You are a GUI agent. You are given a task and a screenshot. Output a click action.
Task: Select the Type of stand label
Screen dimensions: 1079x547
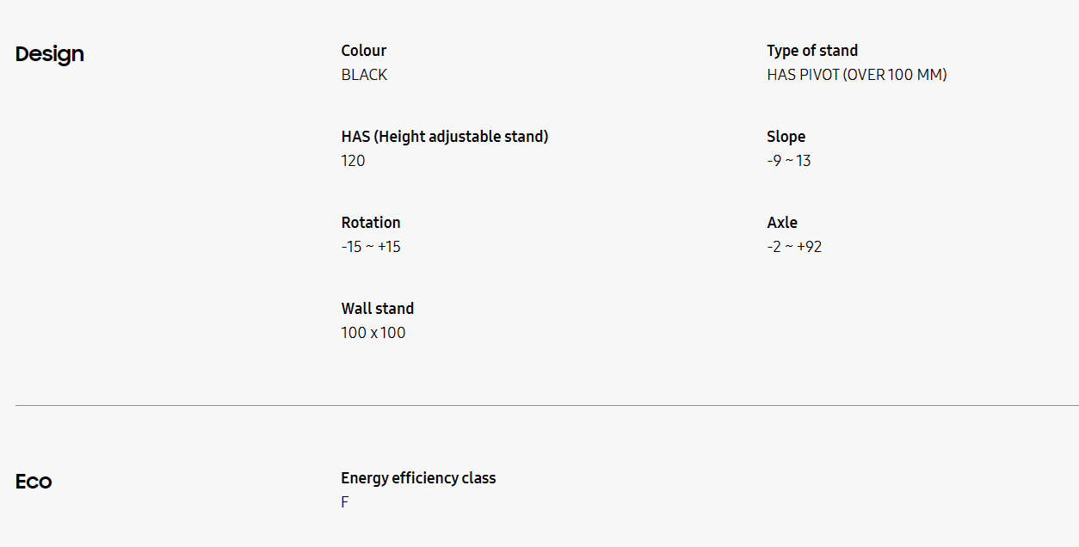click(x=812, y=51)
